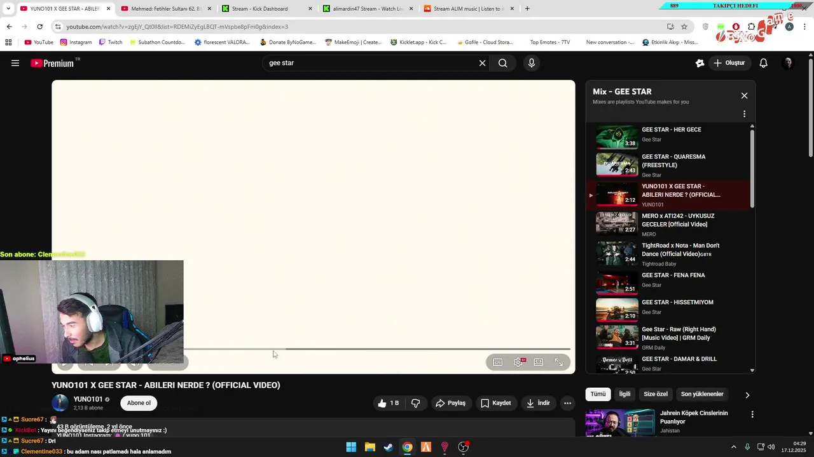The image size is (814, 457).
Task: Open video player settings gear
Action: click(518, 362)
